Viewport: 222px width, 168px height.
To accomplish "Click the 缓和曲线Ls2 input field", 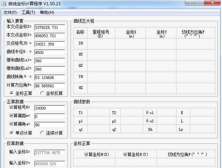I will 50,69.
